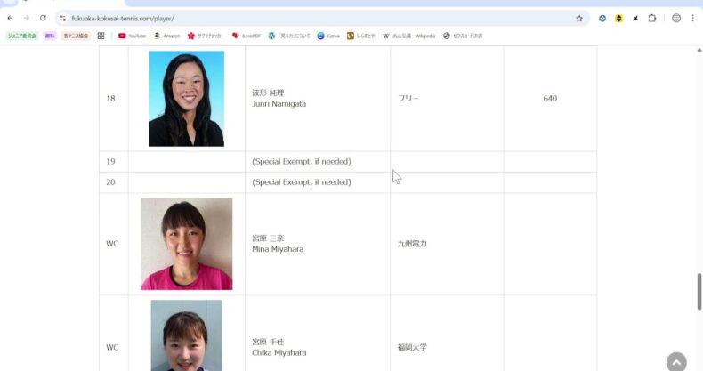Expand the 趣味 bookmark folder
The width and height of the screenshot is (703, 371).
pyautogui.click(x=50, y=36)
